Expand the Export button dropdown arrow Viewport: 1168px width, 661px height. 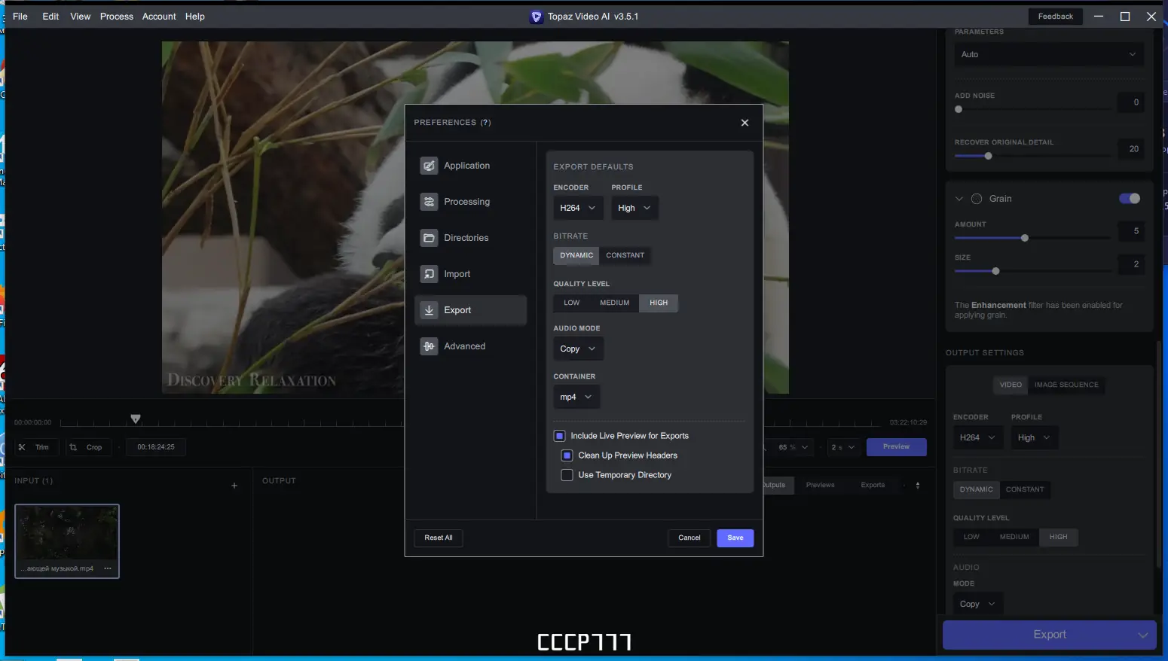click(x=1142, y=635)
